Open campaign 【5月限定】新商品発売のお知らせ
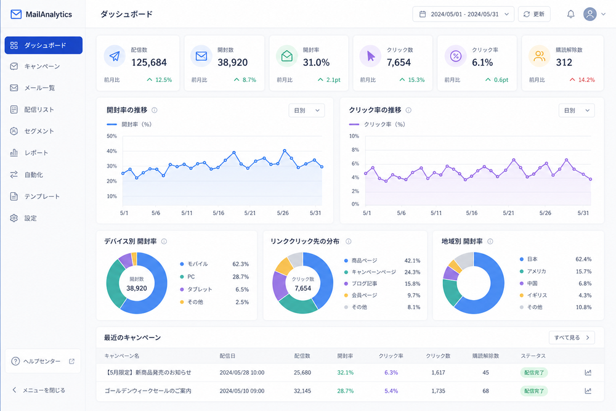 point(148,373)
